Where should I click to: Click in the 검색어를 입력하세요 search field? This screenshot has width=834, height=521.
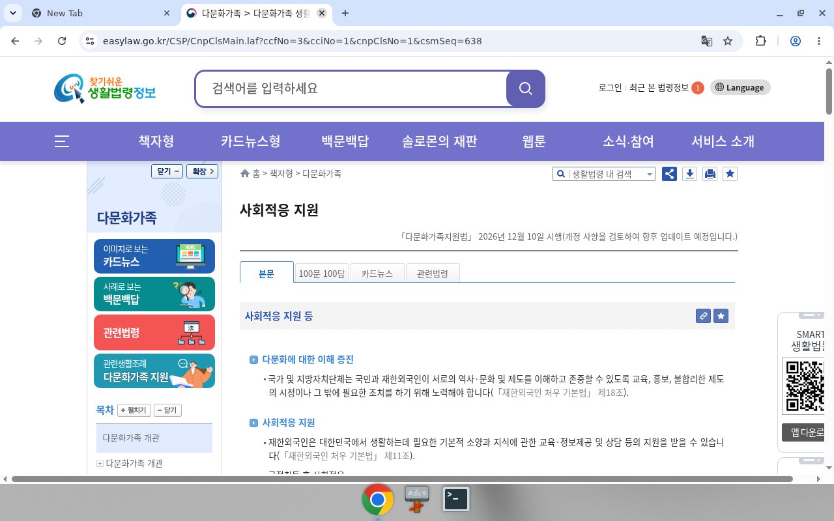351,89
